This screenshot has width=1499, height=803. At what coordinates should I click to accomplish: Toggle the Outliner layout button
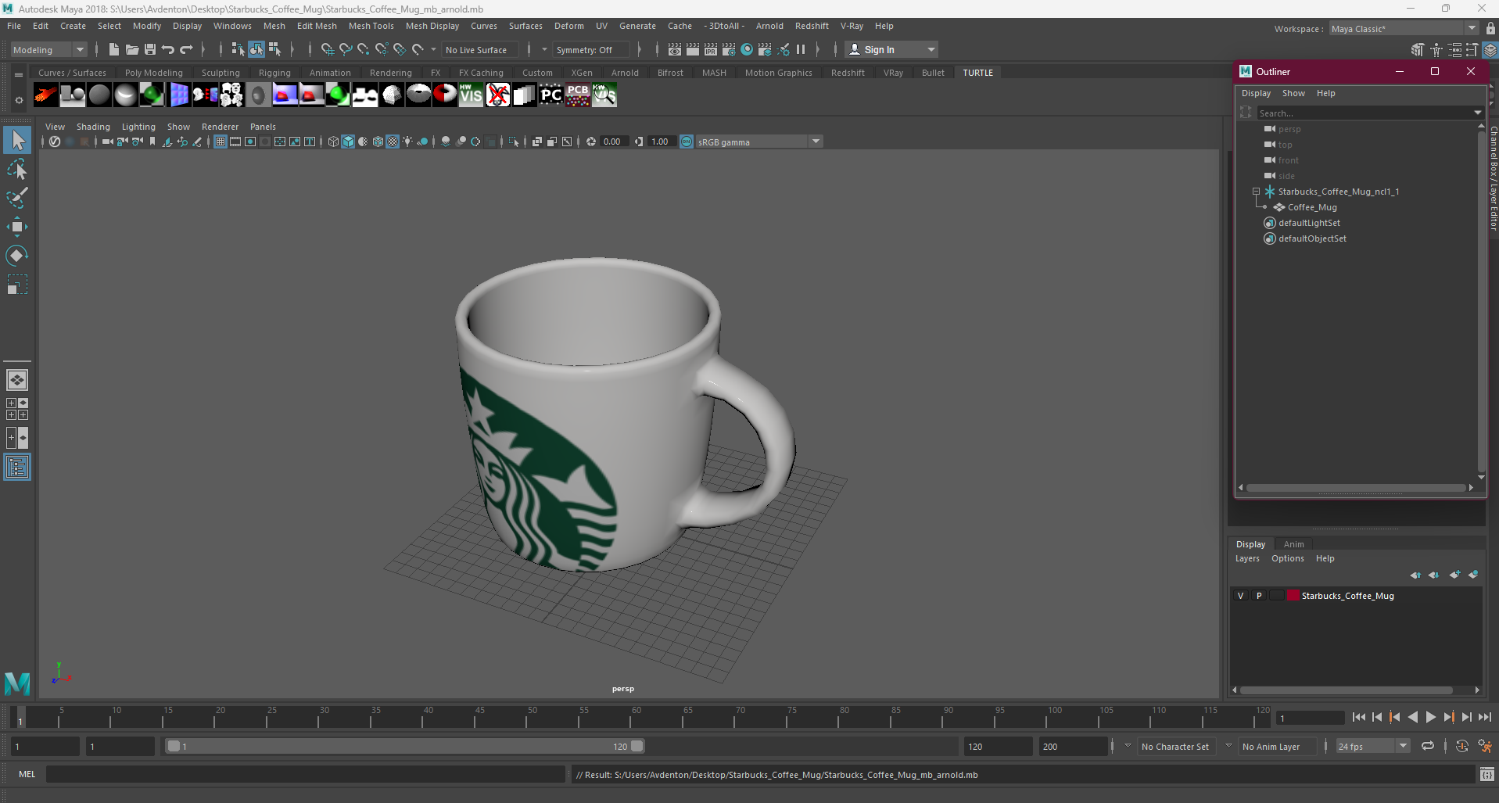(x=17, y=468)
